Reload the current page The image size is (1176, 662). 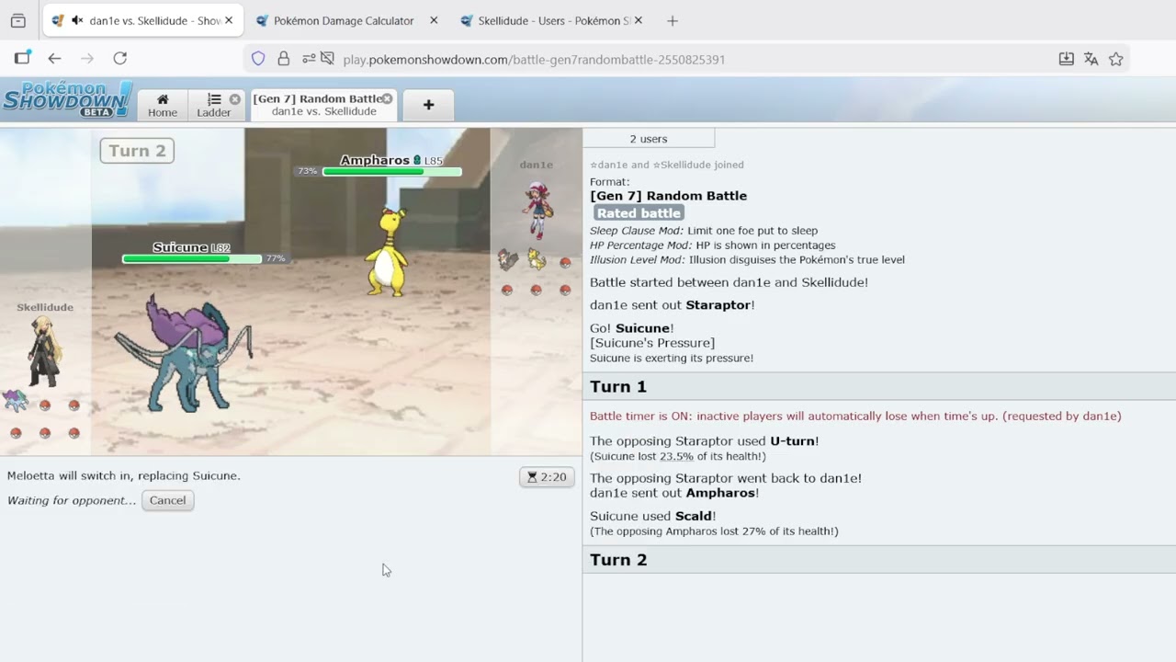(x=119, y=59)
